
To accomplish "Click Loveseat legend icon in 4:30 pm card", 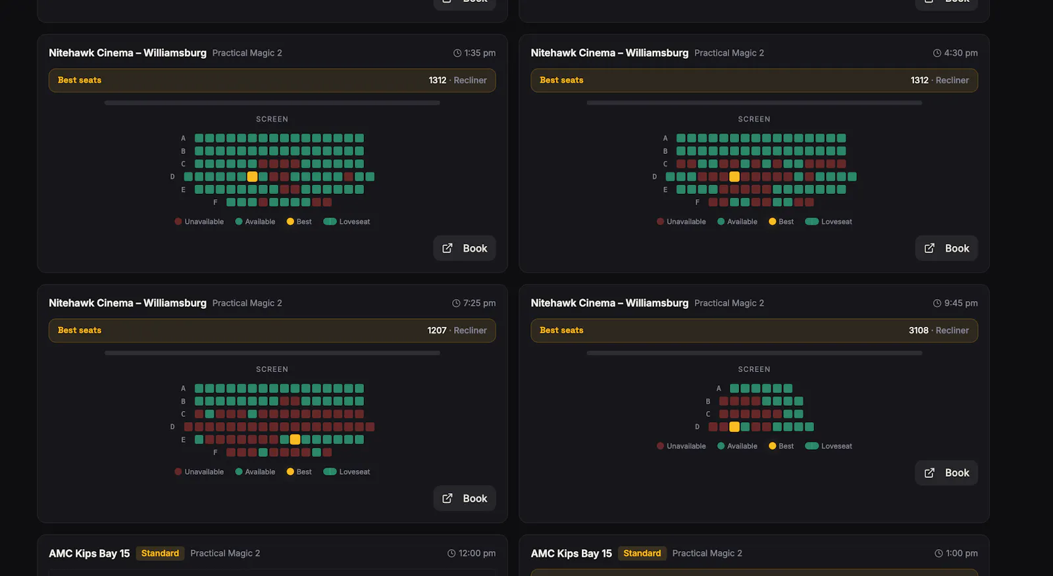I will pos(812,222).
